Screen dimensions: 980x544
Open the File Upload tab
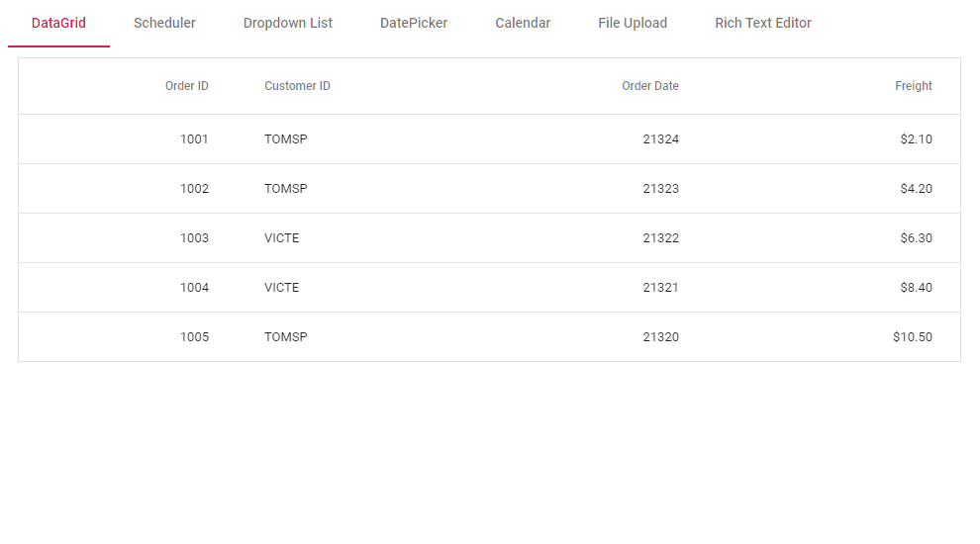[x=633, y=23]
